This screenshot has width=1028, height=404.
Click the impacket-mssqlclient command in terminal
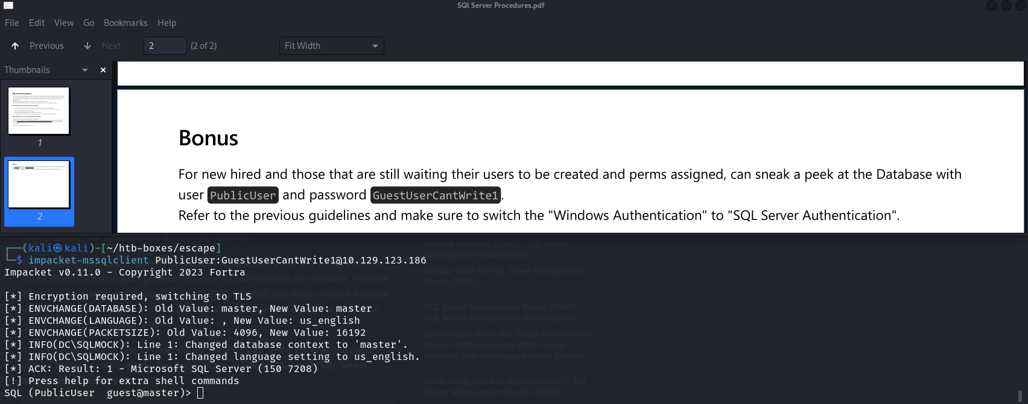89,260
